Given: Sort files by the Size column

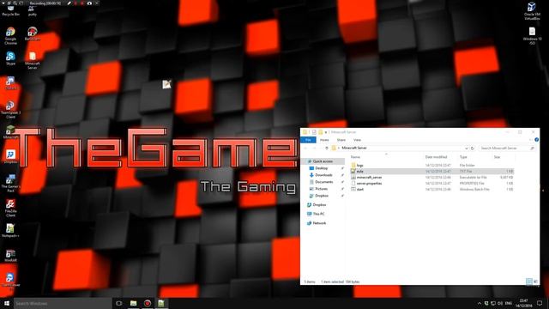Looking at the screenshot, I should click(497, 157).
